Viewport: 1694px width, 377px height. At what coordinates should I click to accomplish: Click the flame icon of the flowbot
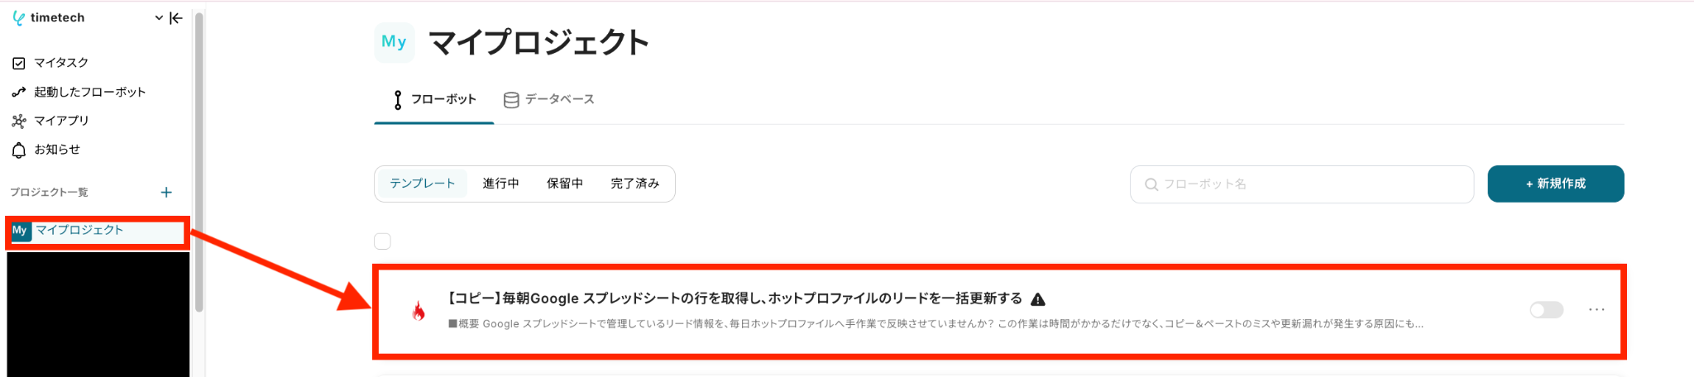pos(419,311)
